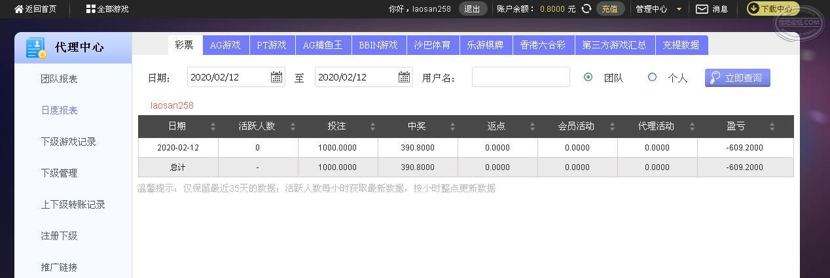Open the end-date calendar icon

coord(404,77)
